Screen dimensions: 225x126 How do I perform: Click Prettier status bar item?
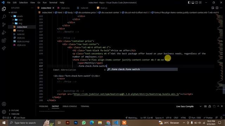208,118
